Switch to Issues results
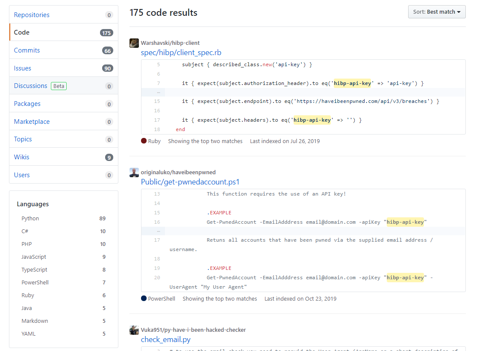This screenshot has width=503, height=351. (64, 68)
